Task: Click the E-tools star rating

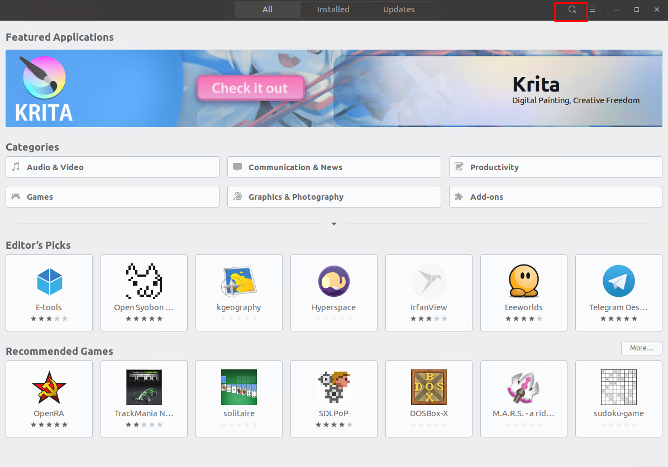Action: (49, 319)
